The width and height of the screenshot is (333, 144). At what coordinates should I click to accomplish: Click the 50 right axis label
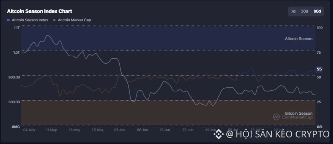click(319, 77)
